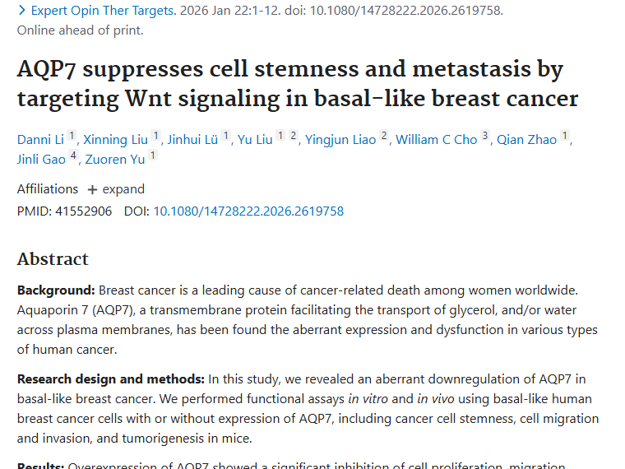The height and width of the screenshot is (469, 625).
Task: Open author Danni Li's link
Action: click(40, 139)
